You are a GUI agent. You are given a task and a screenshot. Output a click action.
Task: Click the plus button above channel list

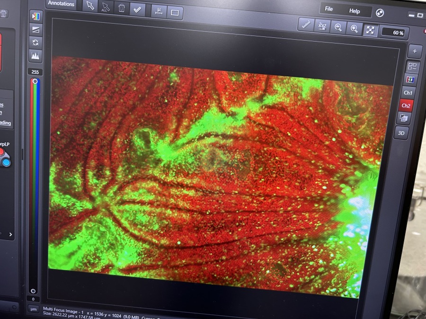pos(415,51)
